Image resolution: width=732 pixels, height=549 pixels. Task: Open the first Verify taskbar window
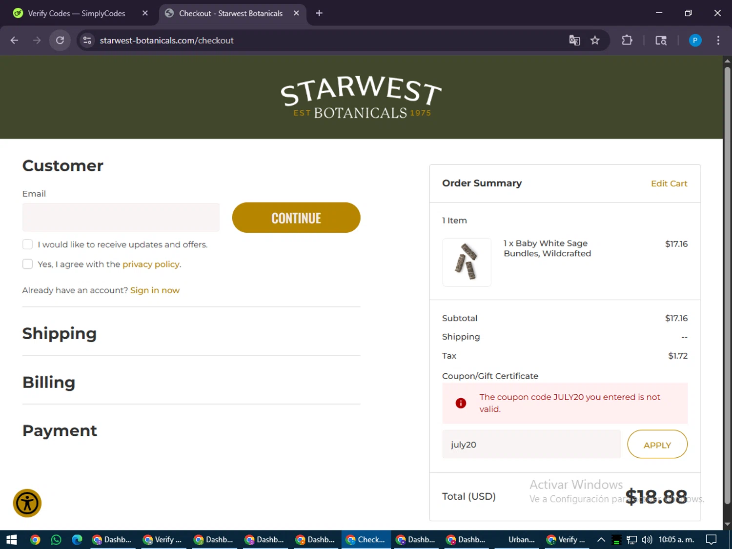click(163, 540)
